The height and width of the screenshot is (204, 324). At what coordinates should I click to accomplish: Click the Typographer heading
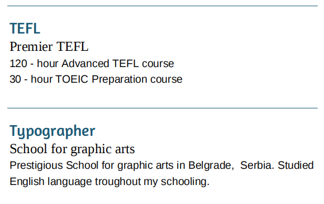[x=53, y=131]
